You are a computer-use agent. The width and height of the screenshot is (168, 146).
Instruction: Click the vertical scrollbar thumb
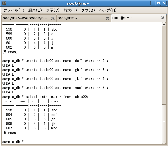tap(164, 122)
